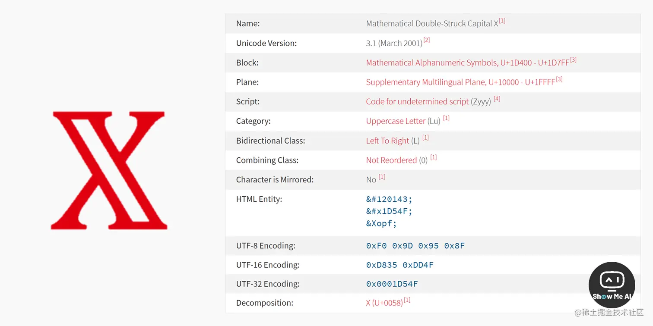Click the 'UTF-32 Encoding:' label
Image resolution: width=653 pixels, height=326 pixels.
pos(268,284)
